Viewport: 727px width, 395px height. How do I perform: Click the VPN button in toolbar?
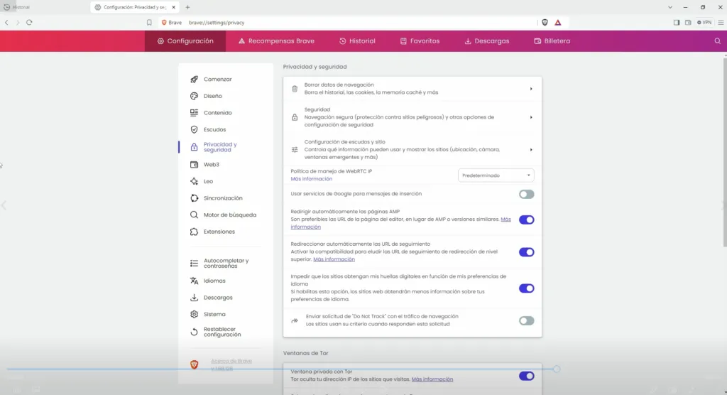(704, 22)
